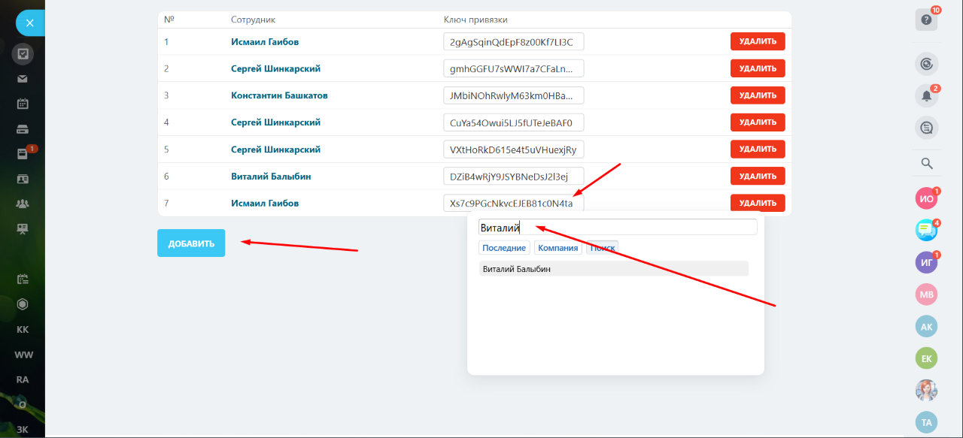
Task: Open the RA item in the left sidebar
Action: (x=23, y=379)
